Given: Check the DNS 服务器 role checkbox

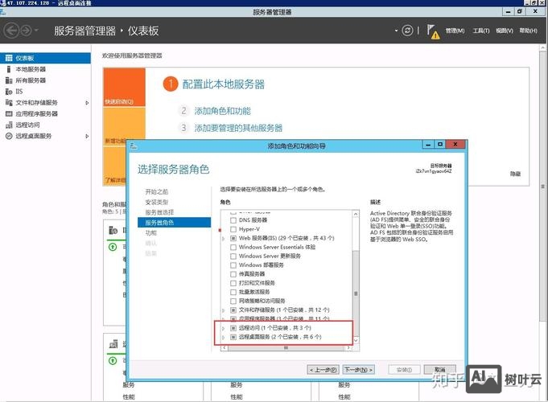Looking at the screenshot, I should point(233,220).
